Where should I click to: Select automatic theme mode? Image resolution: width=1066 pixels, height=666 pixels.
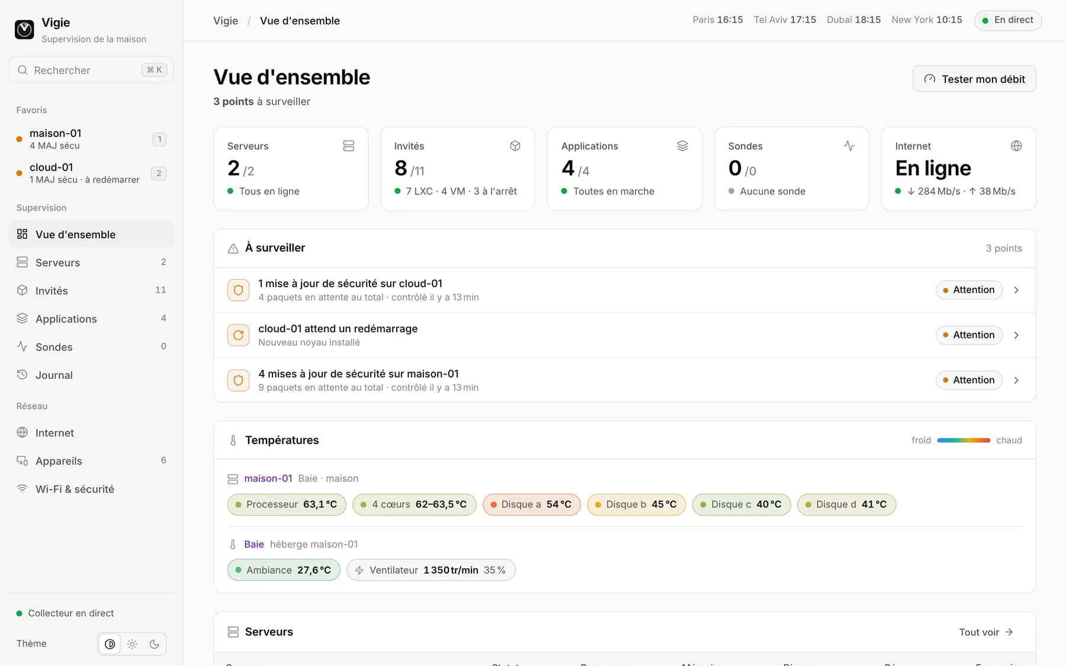110,644
